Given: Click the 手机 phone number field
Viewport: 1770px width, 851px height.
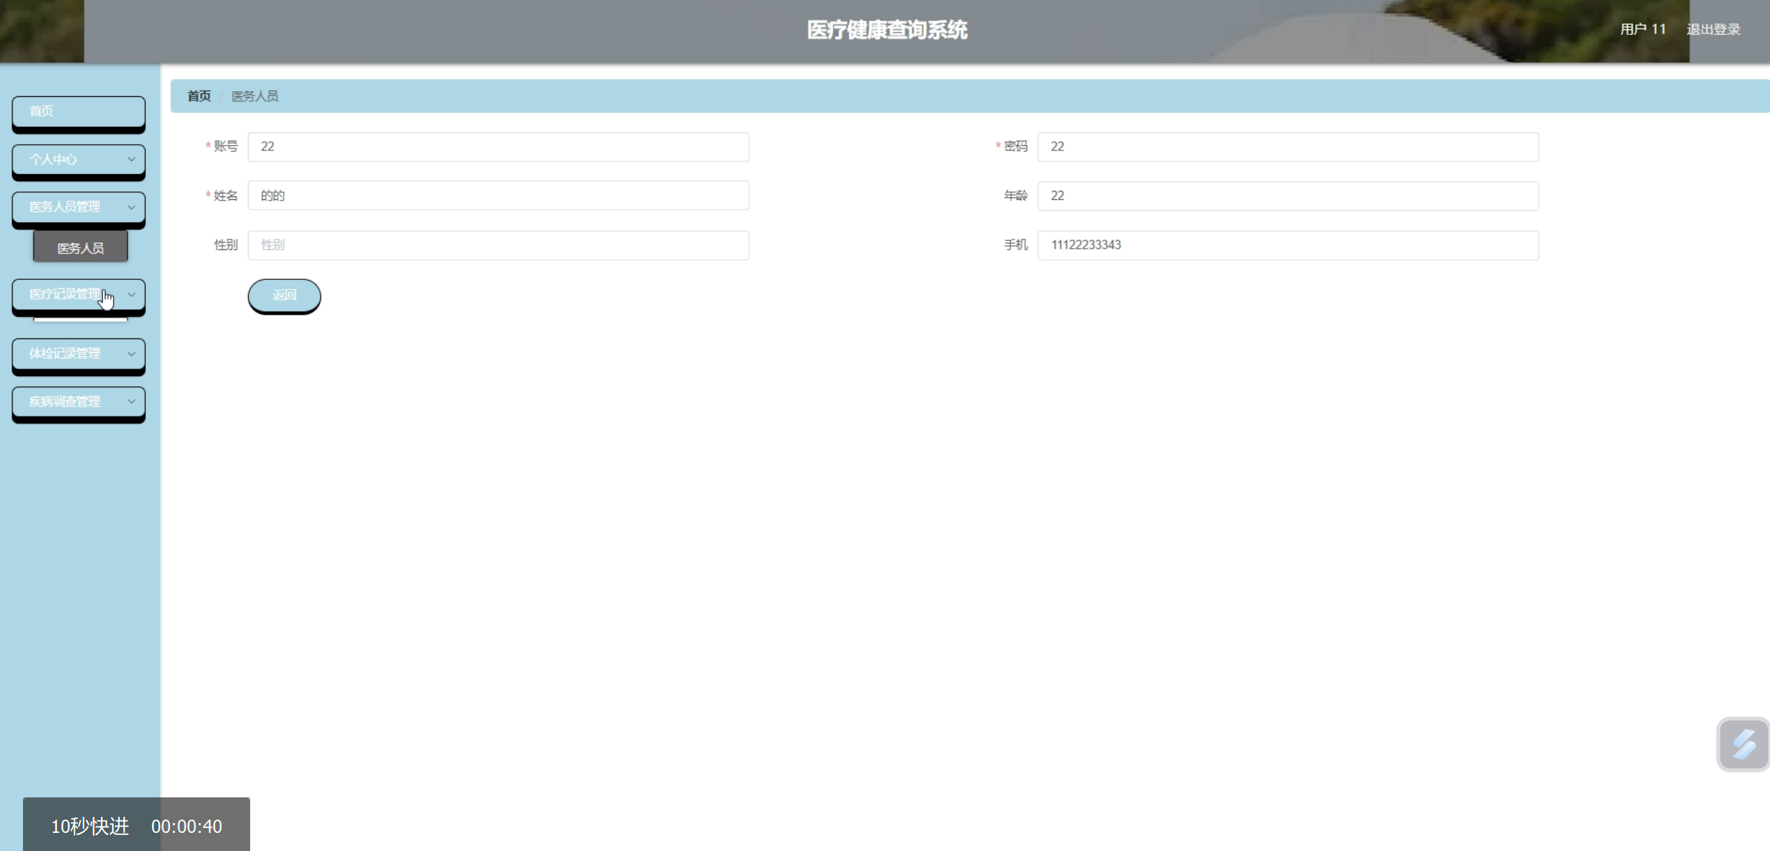Looking at the screenshot, I should (1287, 245).
